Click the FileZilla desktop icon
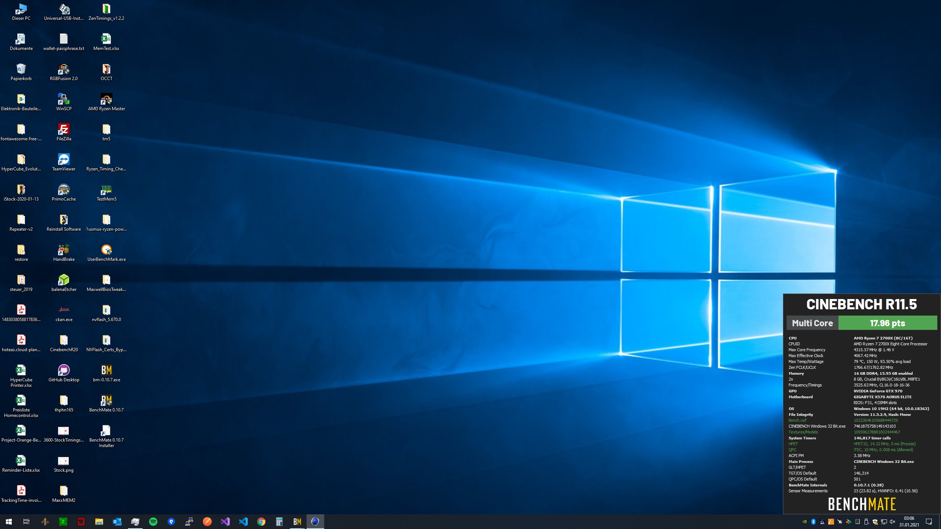The height and width of the screenshot is (529, 941). pos(64,132)
